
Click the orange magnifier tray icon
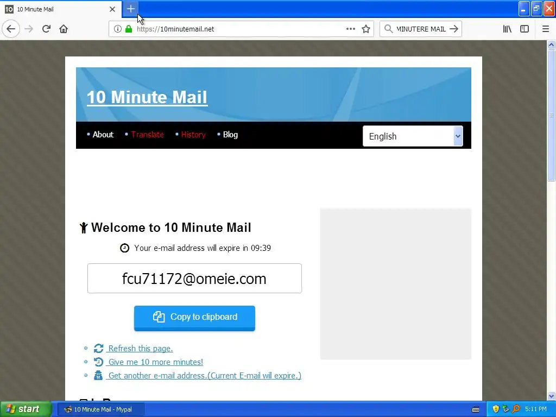[x=516, y=409]
